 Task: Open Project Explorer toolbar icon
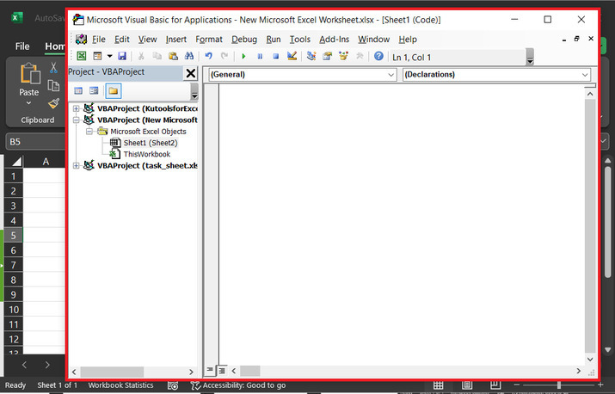pyautogui.click(x=311, y=56)
